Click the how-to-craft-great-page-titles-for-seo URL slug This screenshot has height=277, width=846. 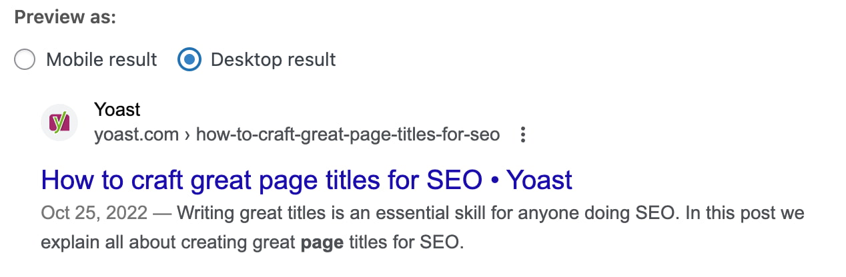[347, 135]
